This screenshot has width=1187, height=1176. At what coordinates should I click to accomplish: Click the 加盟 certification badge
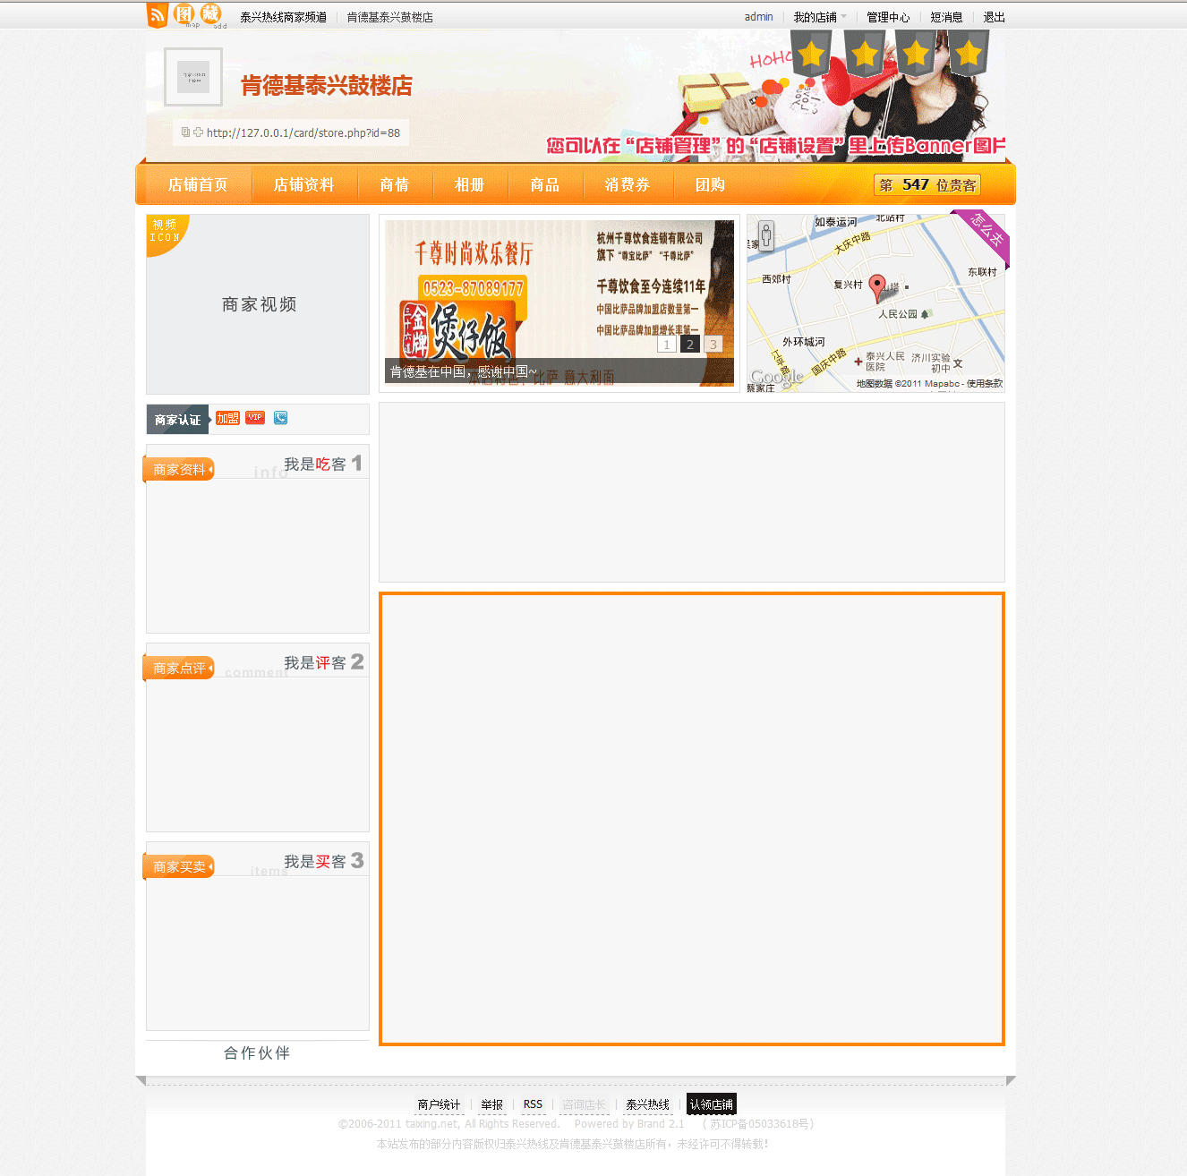pyautogui.click(x=227, y=418)
